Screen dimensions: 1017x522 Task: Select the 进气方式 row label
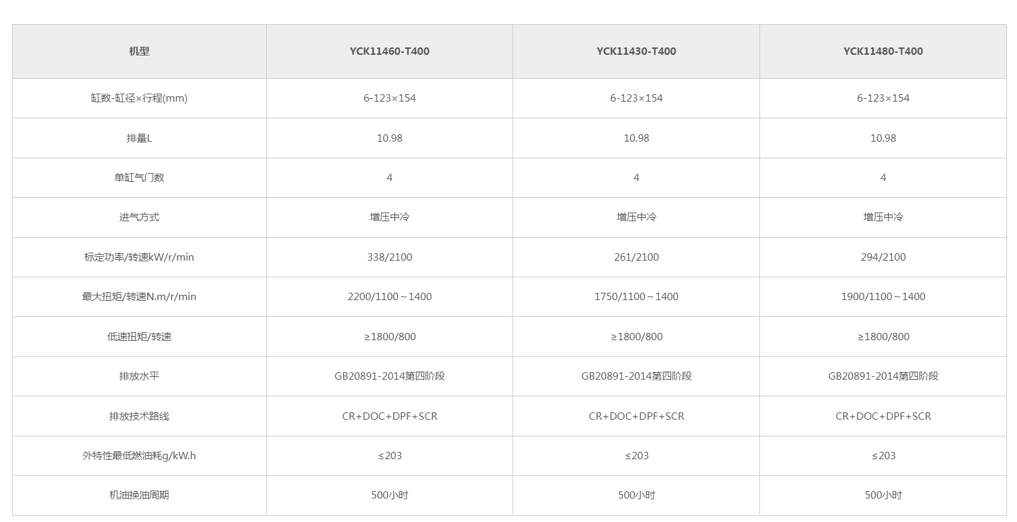click(139, 217)
